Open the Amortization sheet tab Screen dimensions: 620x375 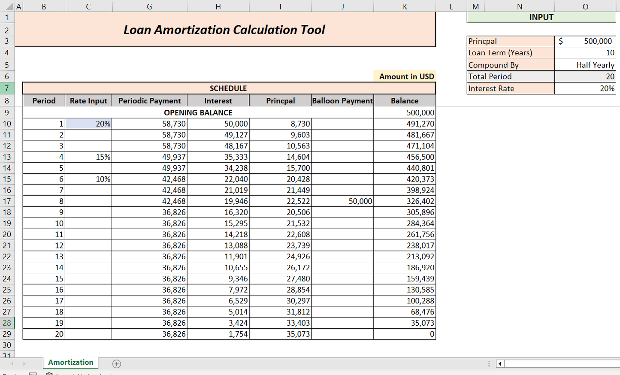pyautogui.click(x=70, y=363)
